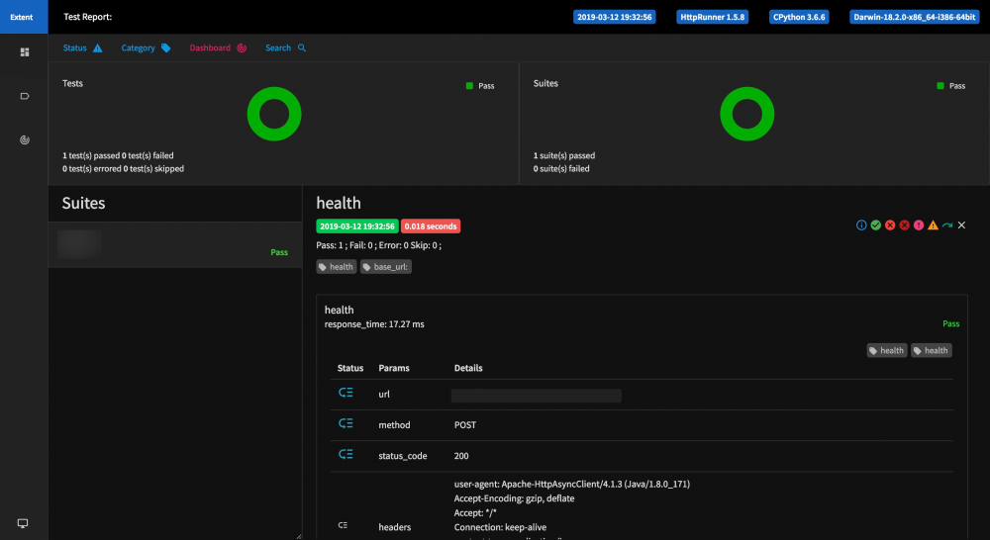Toggle the Pass legend in Suites chart

point(950,86)
